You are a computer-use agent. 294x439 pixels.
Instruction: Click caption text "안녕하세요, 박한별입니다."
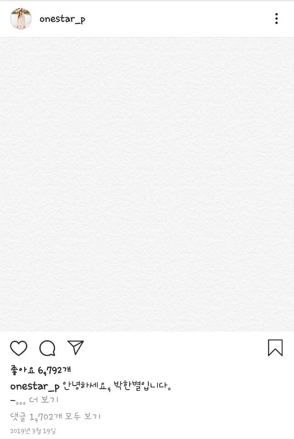117,386
